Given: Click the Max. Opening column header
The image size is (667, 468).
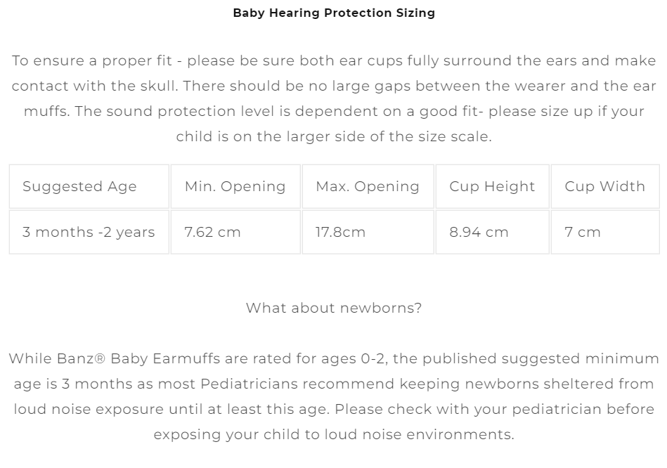Looking at the screenshot, I should (367, 186).
